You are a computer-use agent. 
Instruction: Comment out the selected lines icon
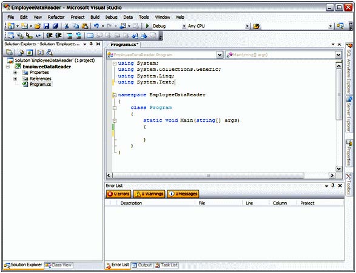70,36
